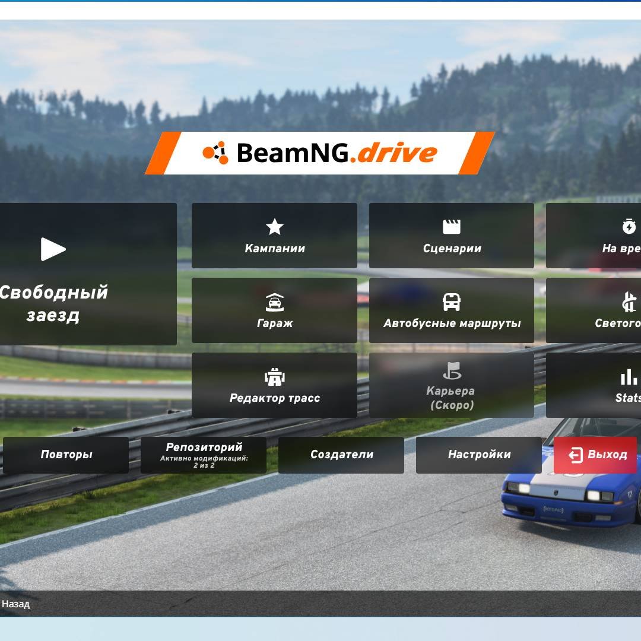The image size is (641, 641).
Task: Click the Сценарии clapperboard icon
Action: tap(451, 227)
